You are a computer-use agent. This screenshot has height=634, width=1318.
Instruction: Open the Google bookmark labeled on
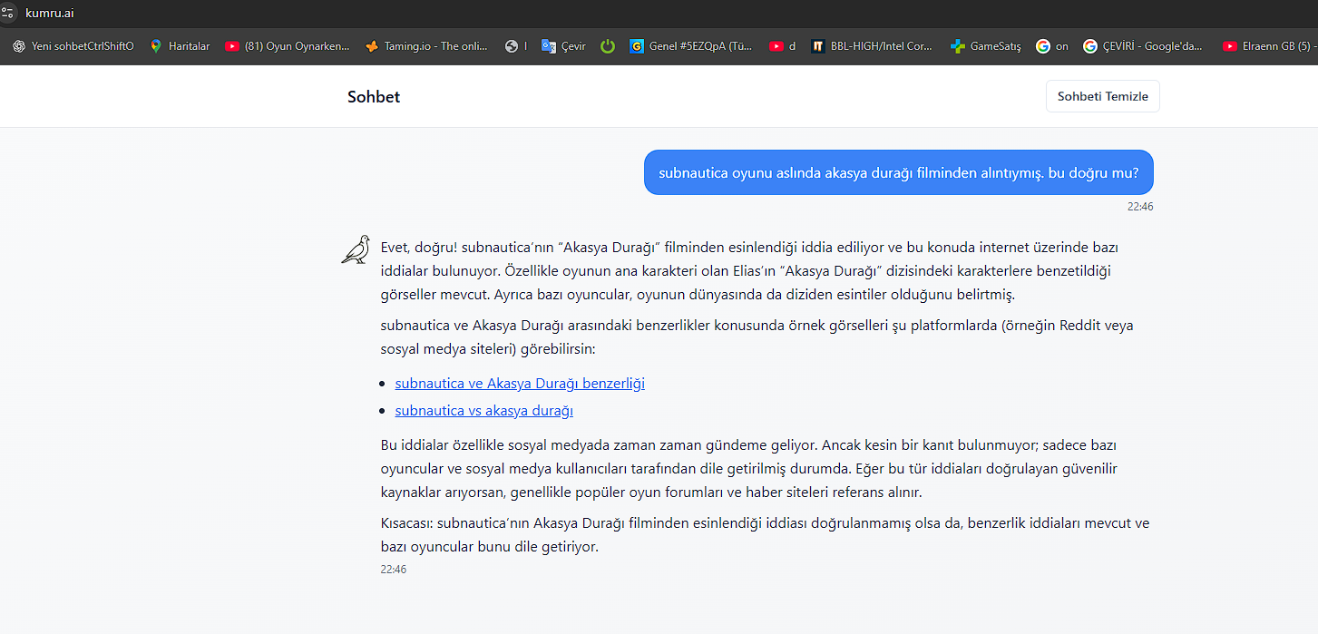coord(1052,46)
